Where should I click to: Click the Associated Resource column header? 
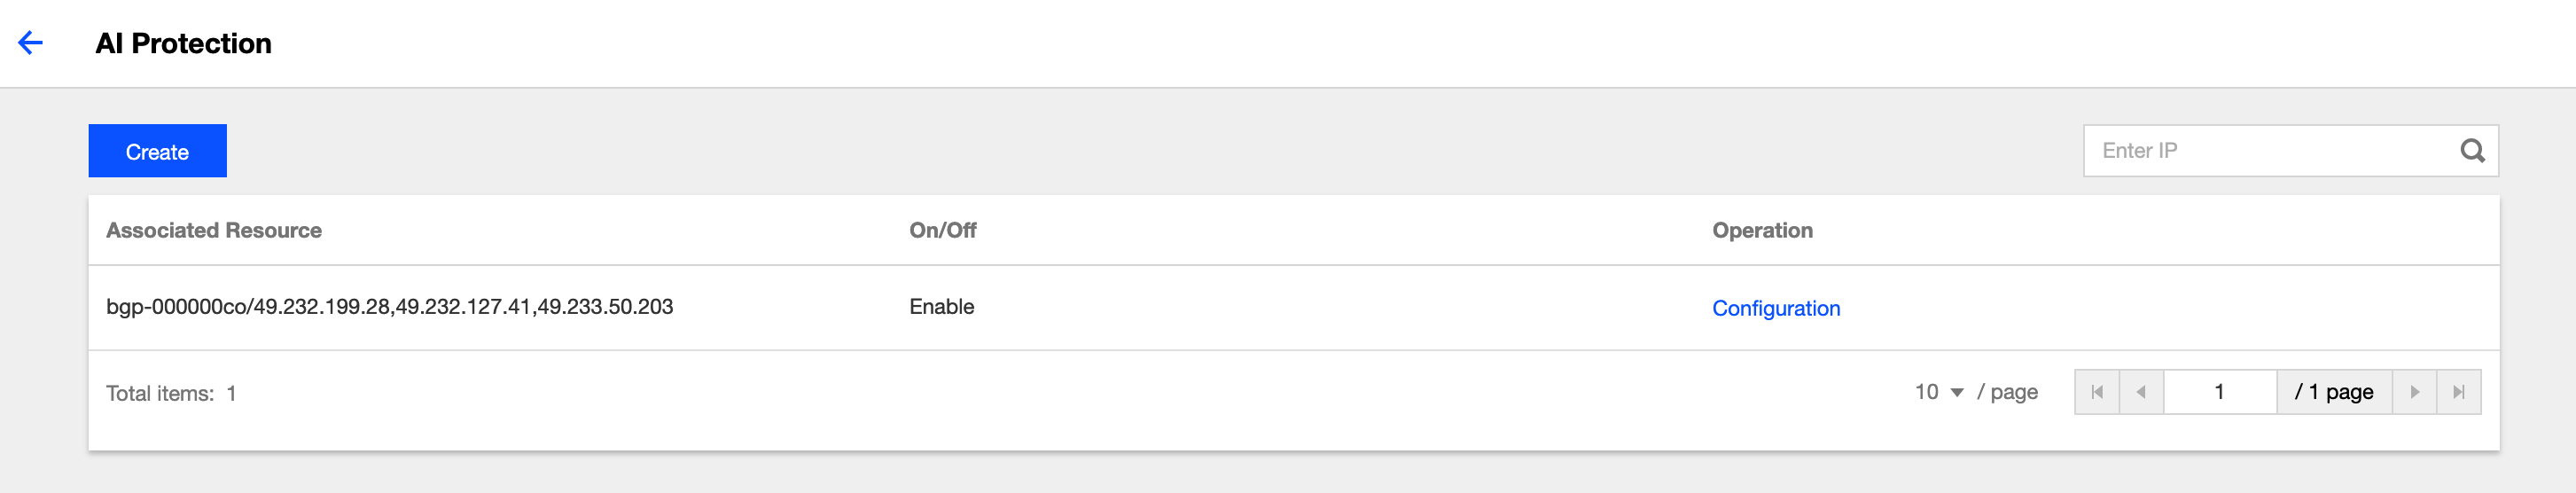point(214,230)
